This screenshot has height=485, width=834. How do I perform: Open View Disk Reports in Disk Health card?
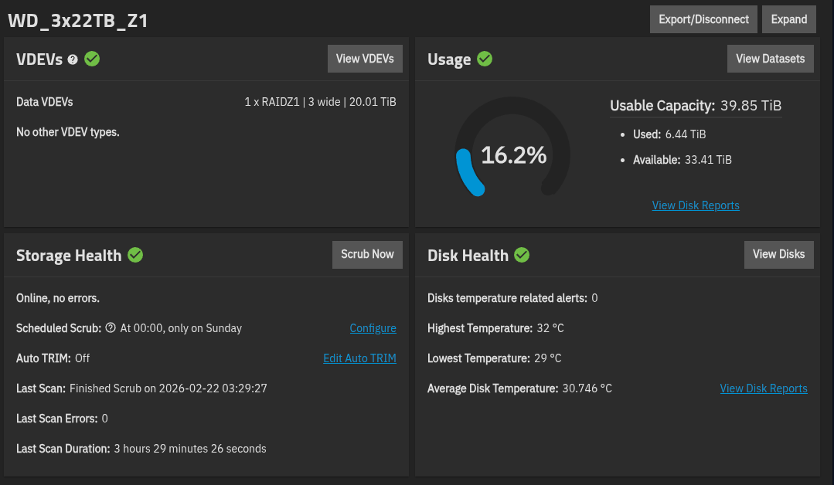764,388
